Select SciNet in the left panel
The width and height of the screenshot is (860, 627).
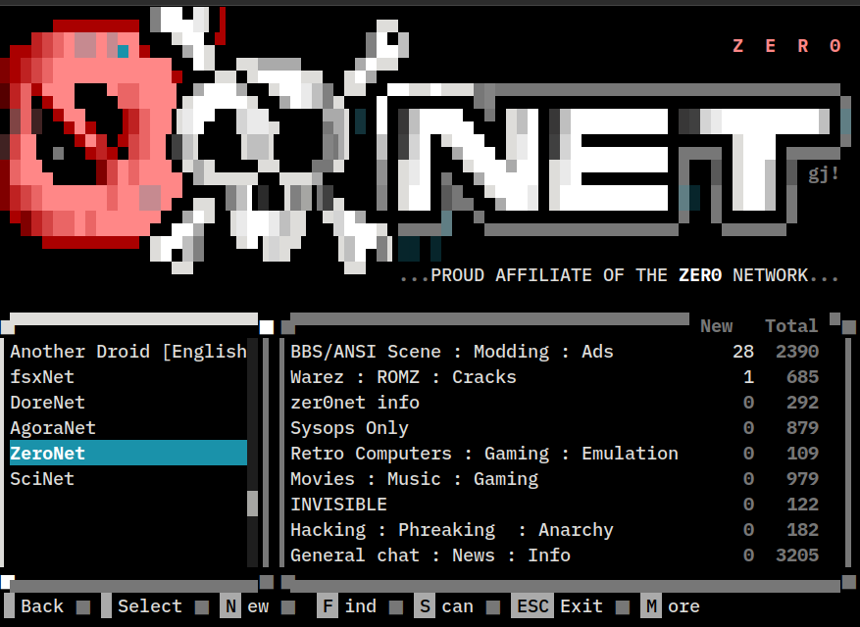(x=42, y=479)
